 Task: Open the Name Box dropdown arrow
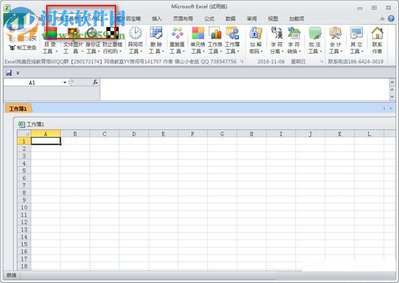[x=65, y=82]
